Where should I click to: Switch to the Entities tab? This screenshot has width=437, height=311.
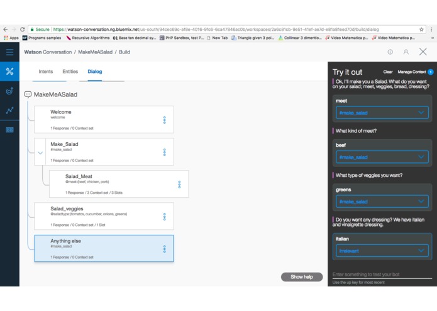coord(70,71)
